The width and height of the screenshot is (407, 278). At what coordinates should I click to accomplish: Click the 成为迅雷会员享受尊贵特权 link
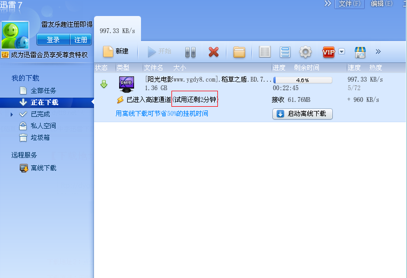[x=49, y=55]
